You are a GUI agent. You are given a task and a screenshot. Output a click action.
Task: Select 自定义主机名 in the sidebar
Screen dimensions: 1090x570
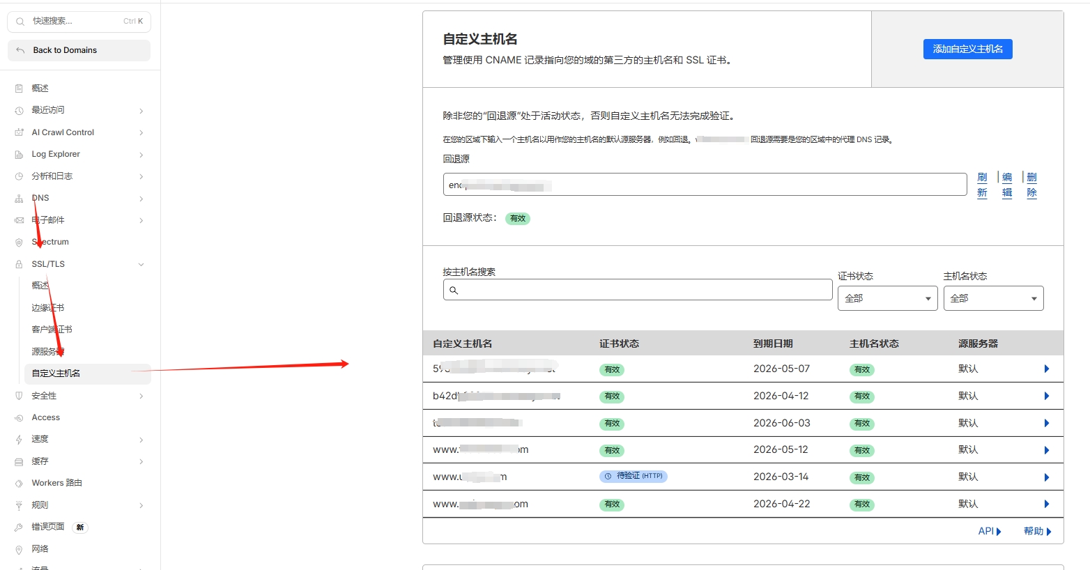pos(56,373)
